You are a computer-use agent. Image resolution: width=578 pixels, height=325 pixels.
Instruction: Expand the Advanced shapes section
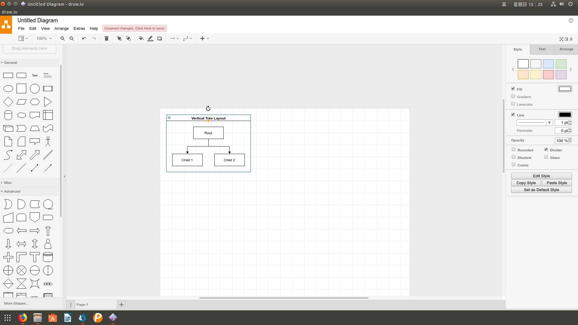[x=12, y=191]
